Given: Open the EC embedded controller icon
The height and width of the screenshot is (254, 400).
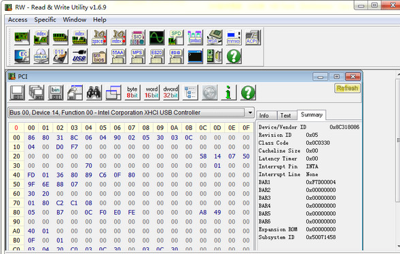Looking at the screenshot, I should (22, 56).
